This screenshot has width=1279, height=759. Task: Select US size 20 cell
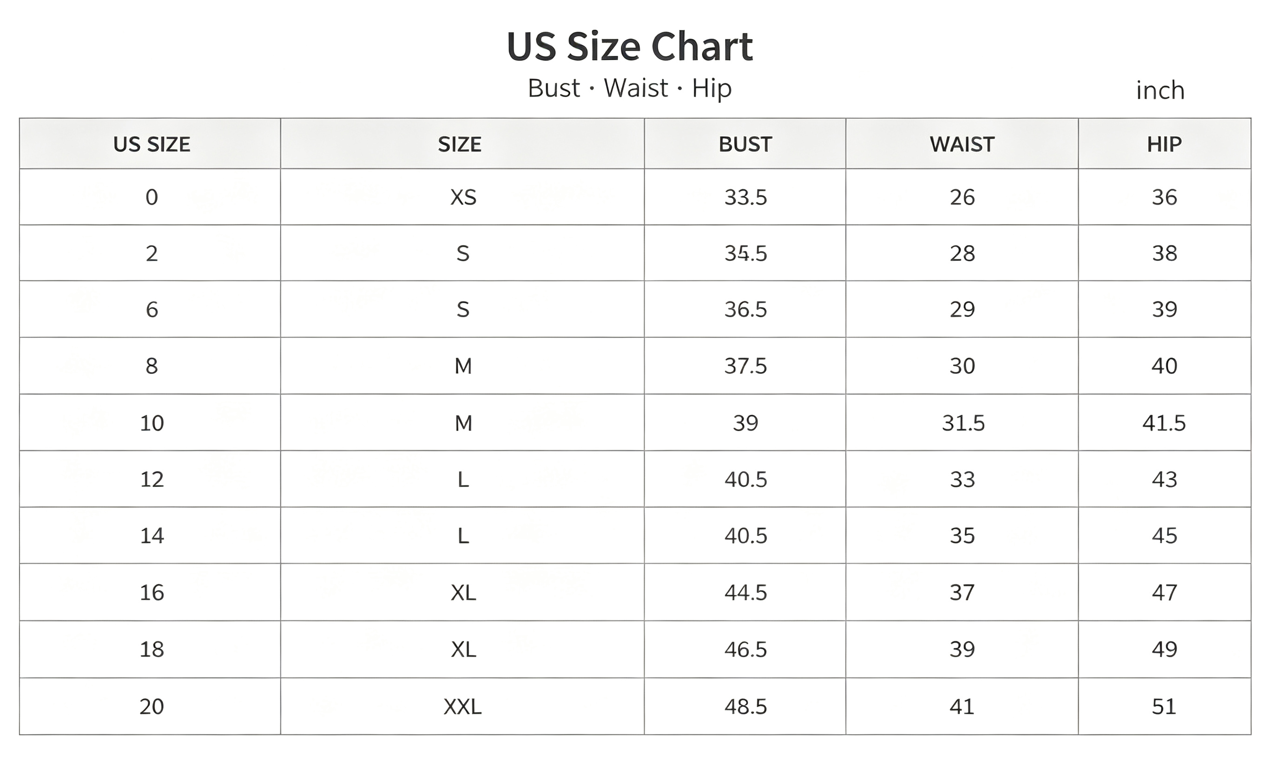[152, 707]
